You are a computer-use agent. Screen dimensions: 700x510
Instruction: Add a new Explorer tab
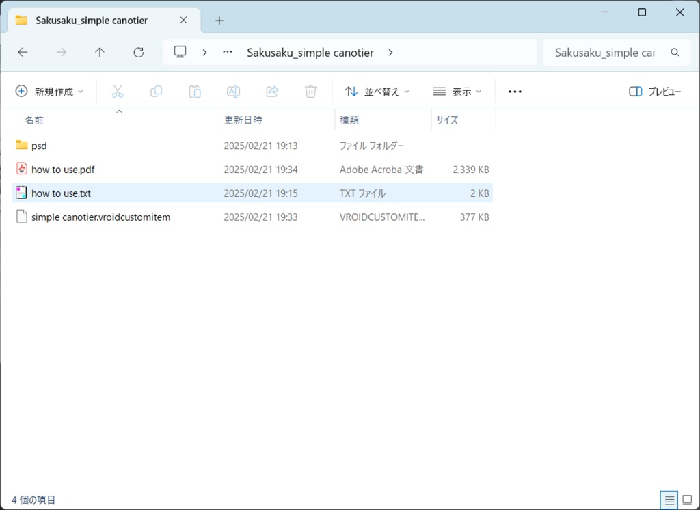coord(219,21)
